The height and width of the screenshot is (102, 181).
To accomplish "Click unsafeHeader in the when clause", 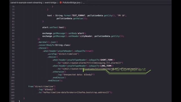I will coord(65,51).
